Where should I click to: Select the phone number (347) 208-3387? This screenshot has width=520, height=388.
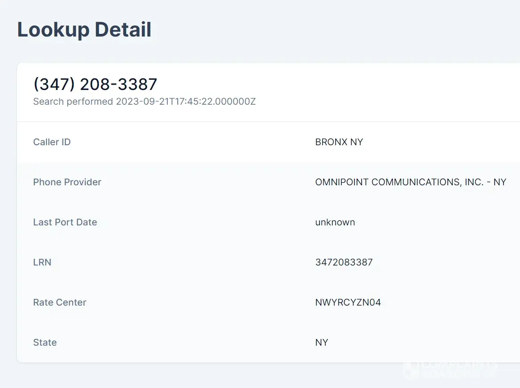click(x=95, y=84)
